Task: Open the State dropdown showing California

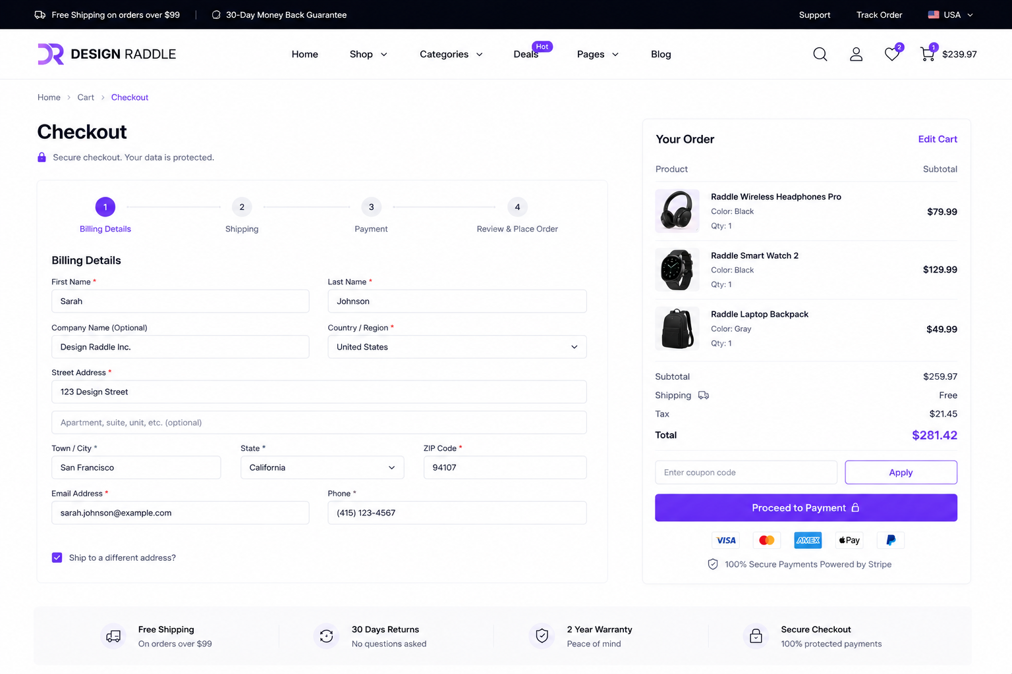Action: tap(322, 467)
